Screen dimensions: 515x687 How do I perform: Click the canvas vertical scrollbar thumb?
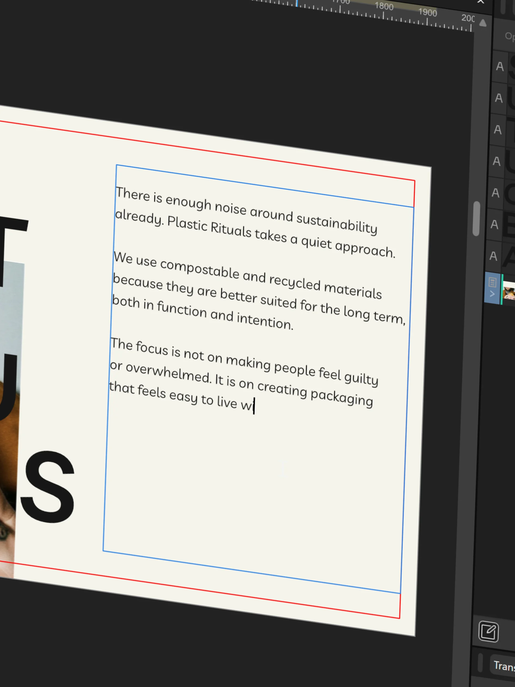coord(476,219)
